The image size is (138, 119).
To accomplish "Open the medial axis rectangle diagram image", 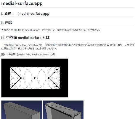I will (x=35, y=78).
